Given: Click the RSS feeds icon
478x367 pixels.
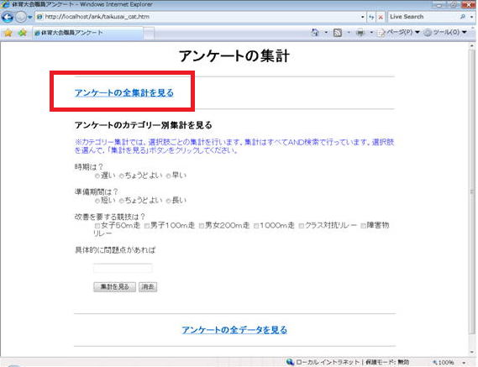Looking at the screenshot, I should click(338, 33).
